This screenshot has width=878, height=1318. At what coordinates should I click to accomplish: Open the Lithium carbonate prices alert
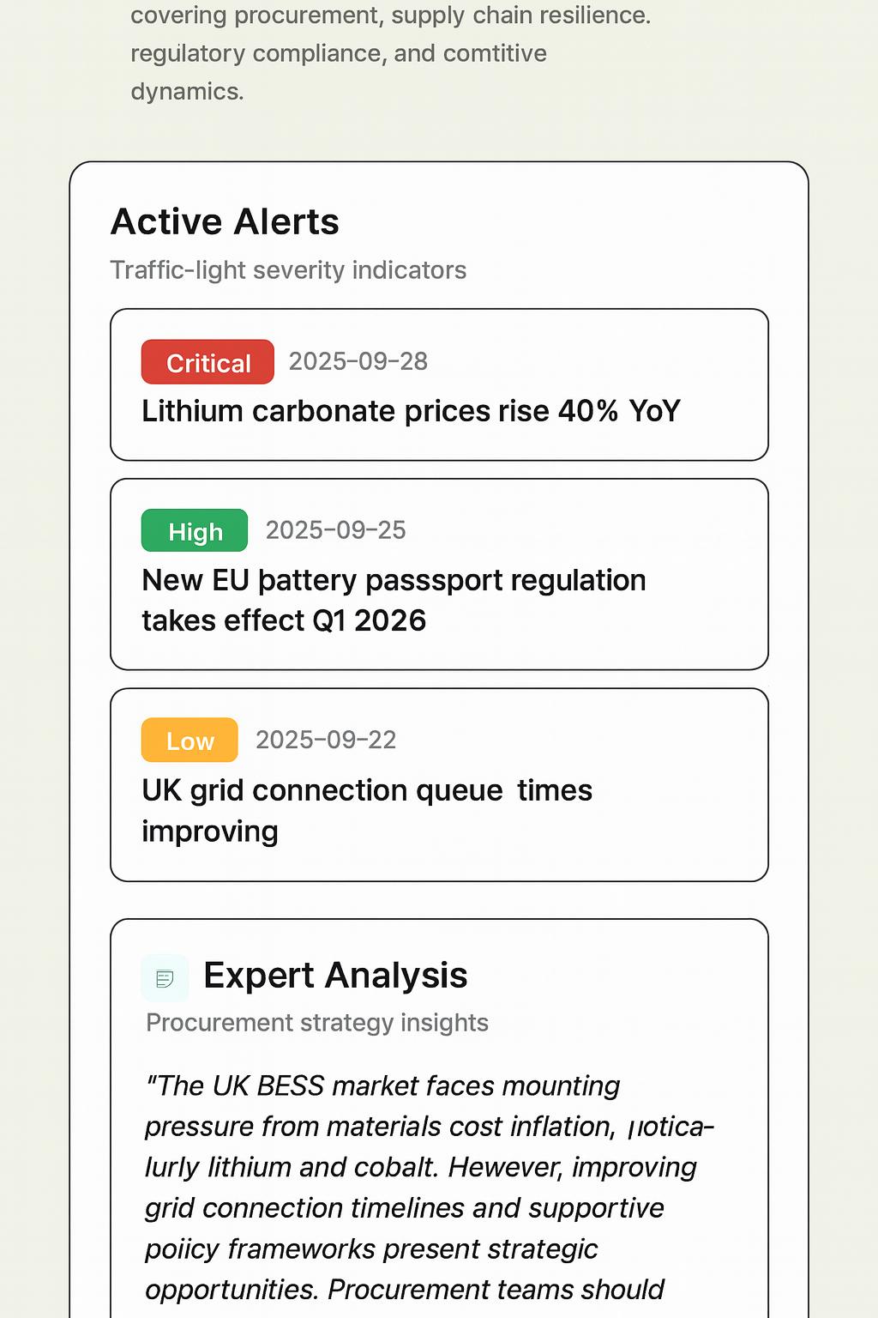click(411, 412)
